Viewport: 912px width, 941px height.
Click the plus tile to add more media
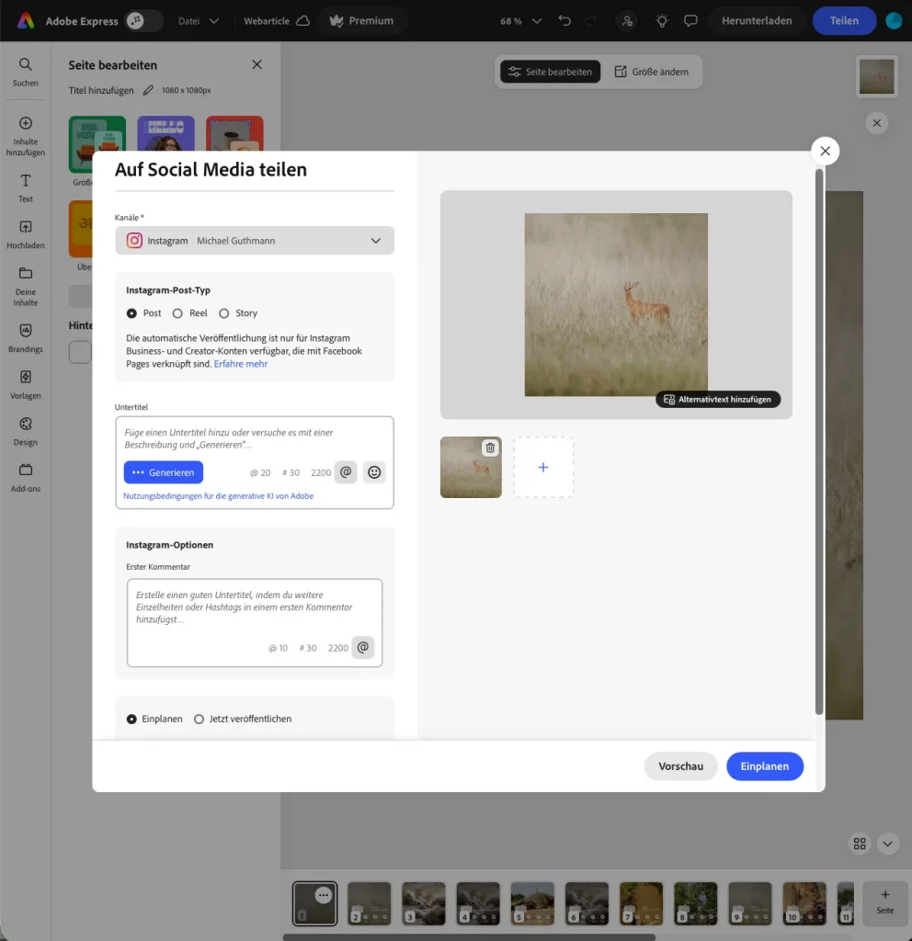pyautogui.click(x=543, y=467)
